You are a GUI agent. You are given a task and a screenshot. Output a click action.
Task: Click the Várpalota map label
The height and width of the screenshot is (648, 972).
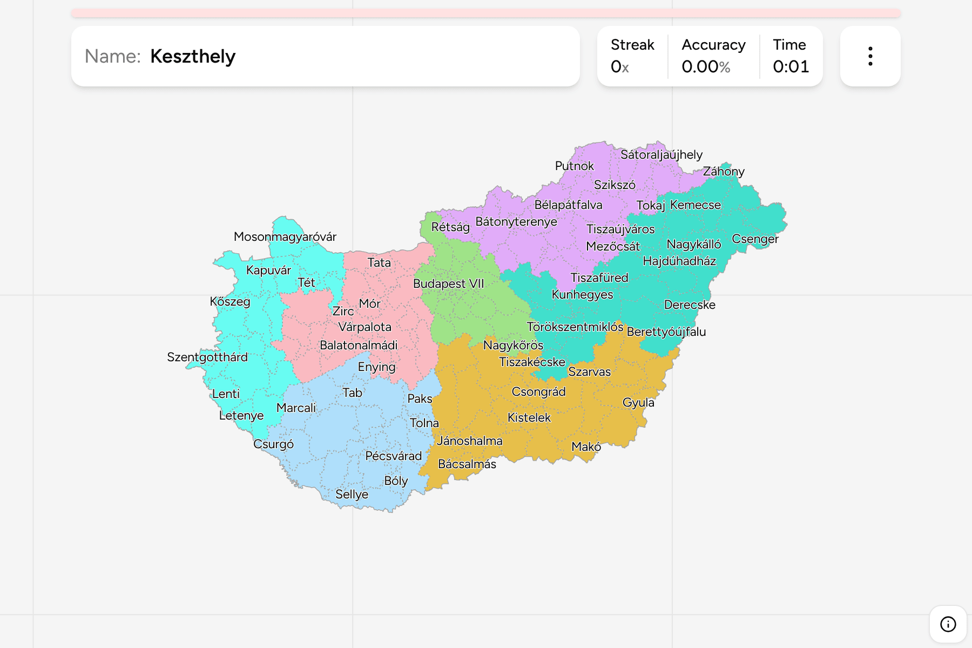point(364,327)
